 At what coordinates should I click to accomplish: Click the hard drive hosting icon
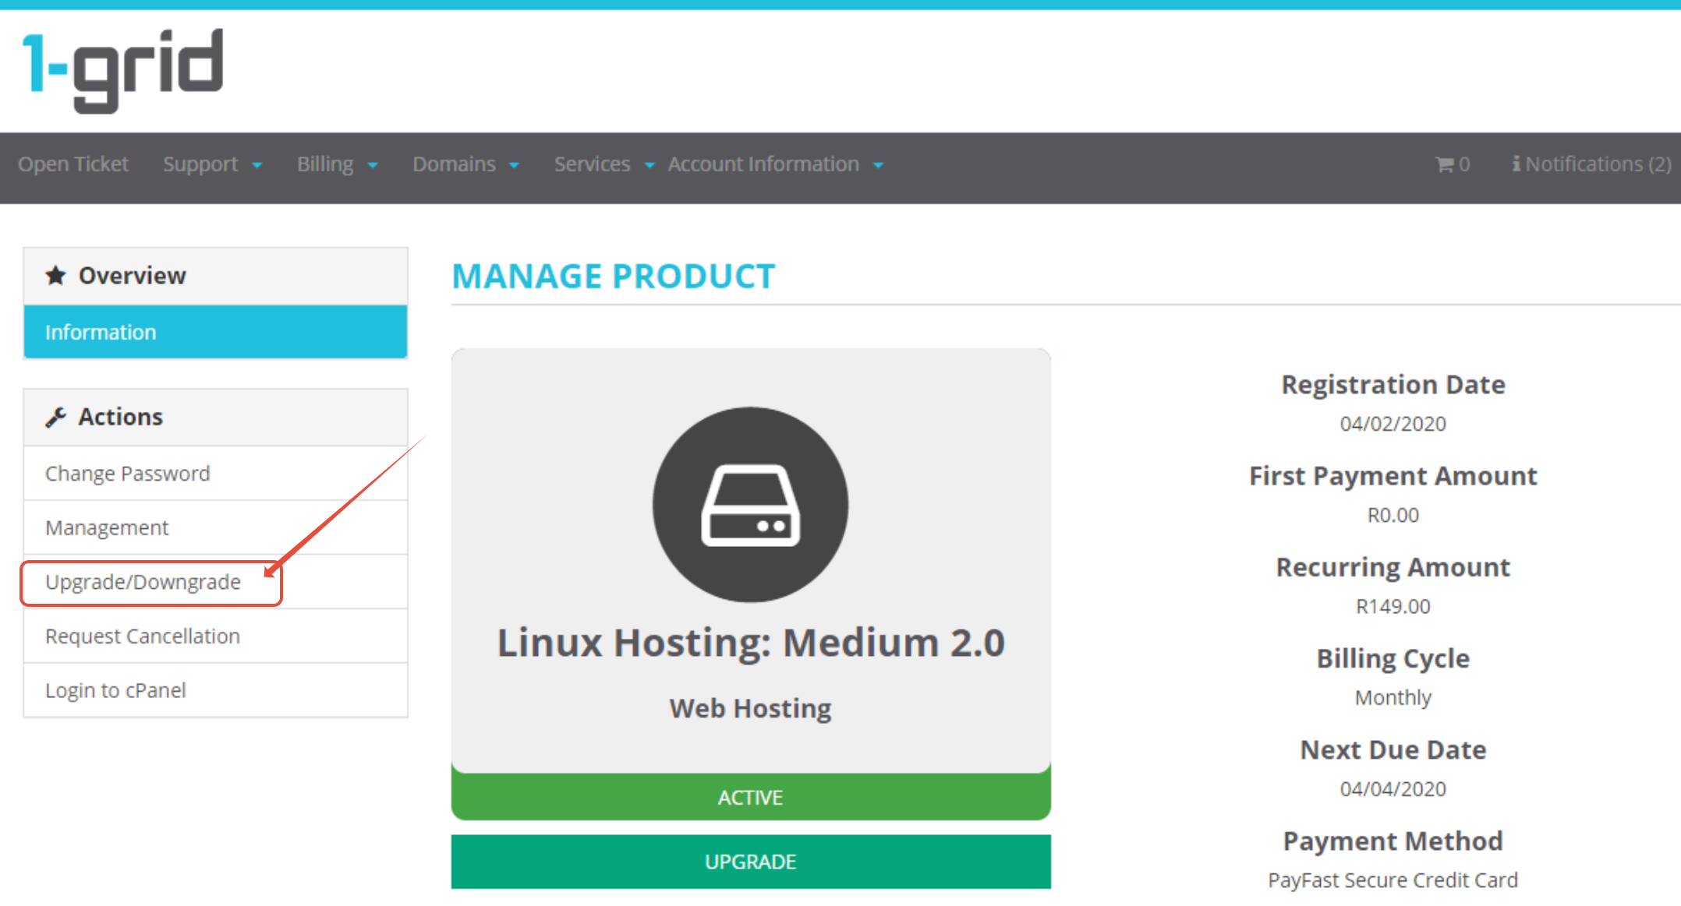[x=750, y=505]
